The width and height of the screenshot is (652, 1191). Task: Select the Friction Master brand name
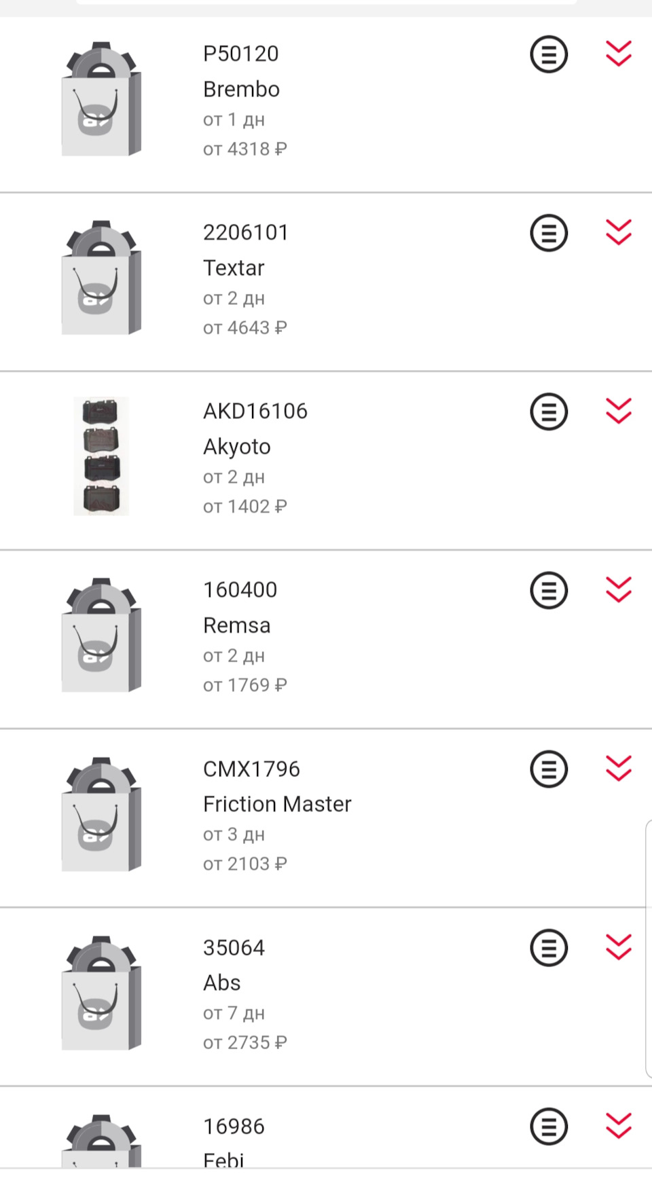coord(277,804)
